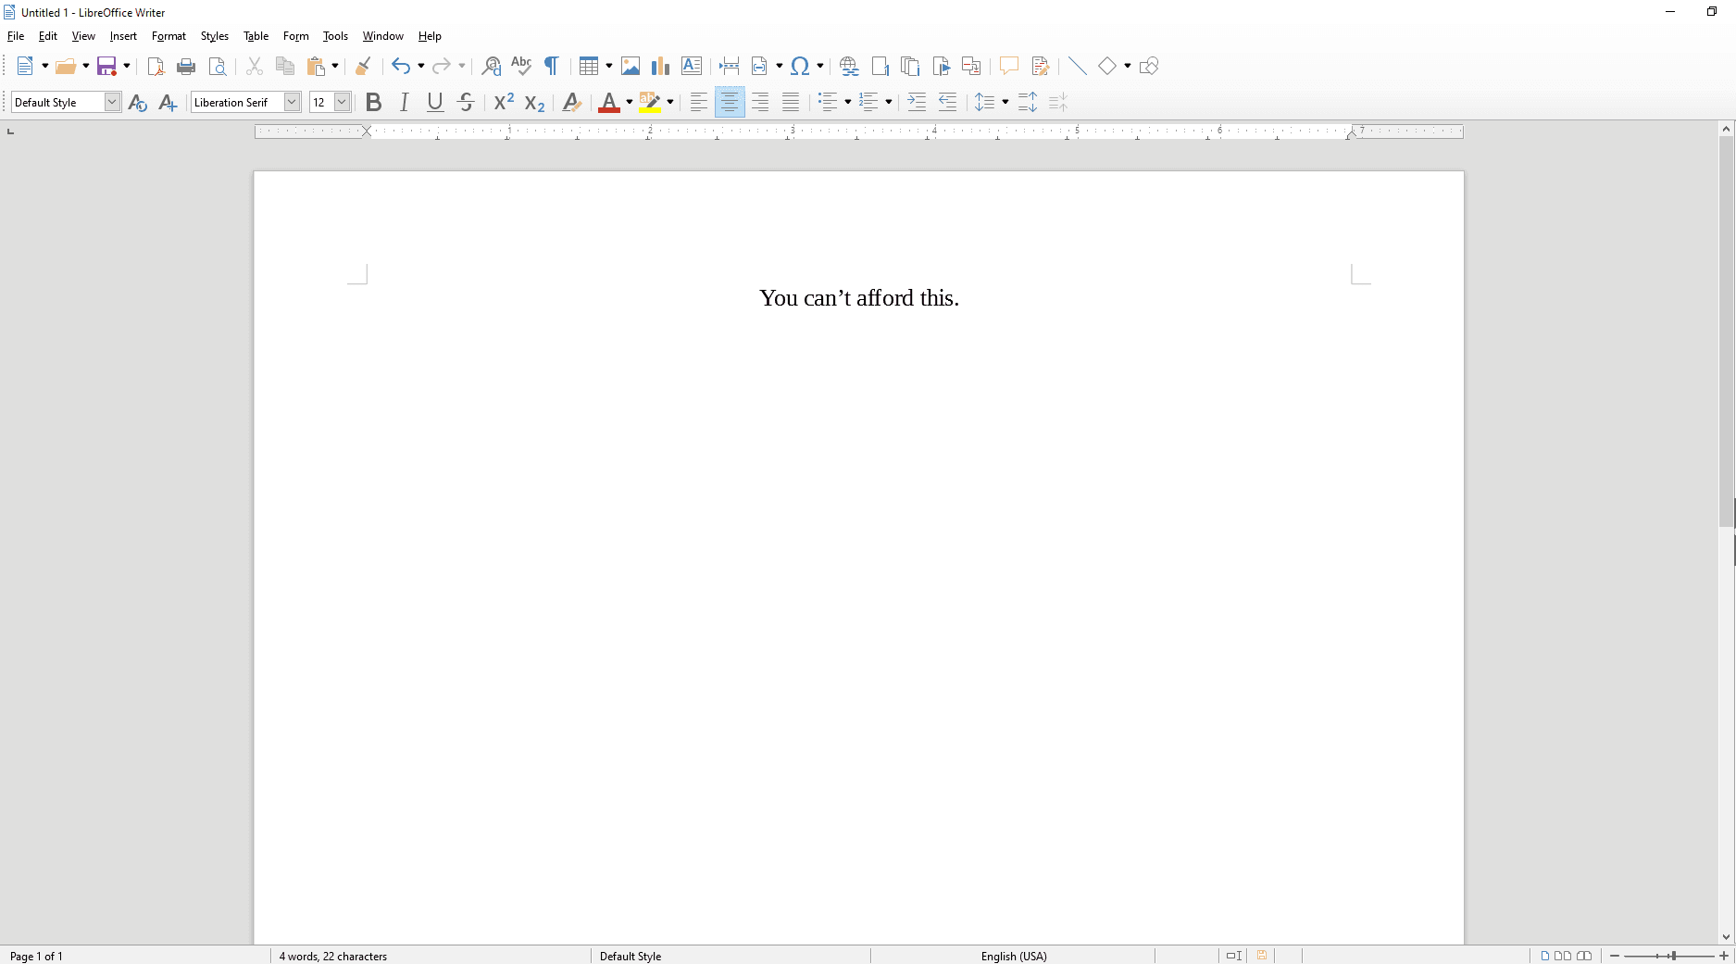Select the Insert Line tool

tap(1077, 66)
